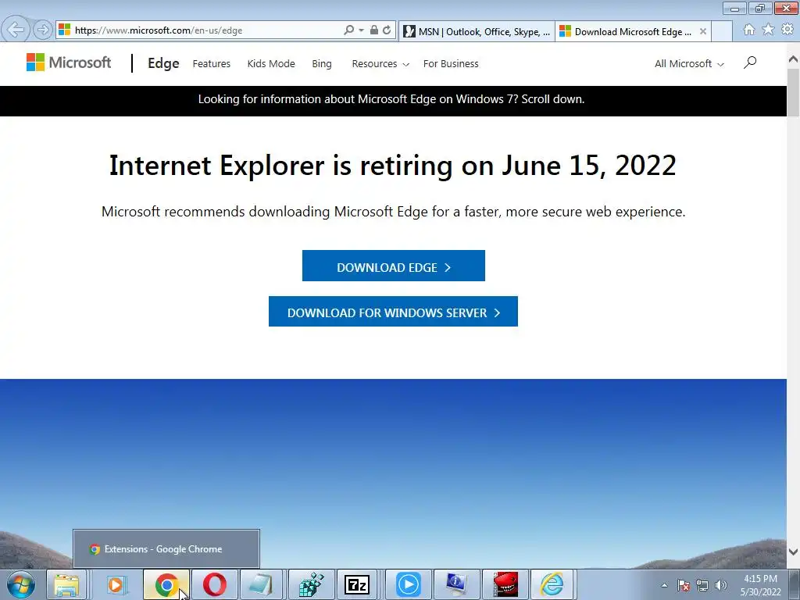800x600 pixels.
Task: Open the Tools gear icon
Action: [x=787, y=30]
